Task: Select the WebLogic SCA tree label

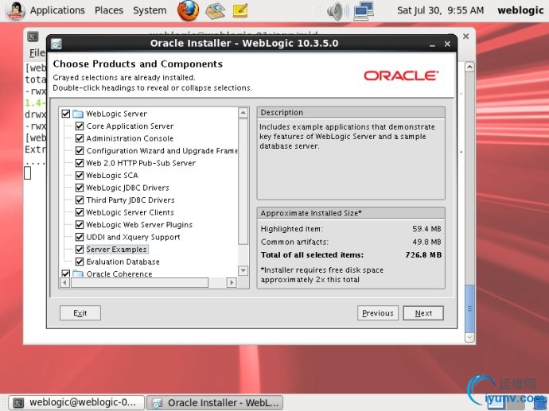Action: 112,175
